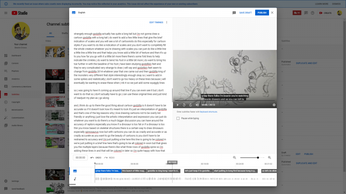
Task: Select the audio track music note icon
Action: [x=75, y=179]
